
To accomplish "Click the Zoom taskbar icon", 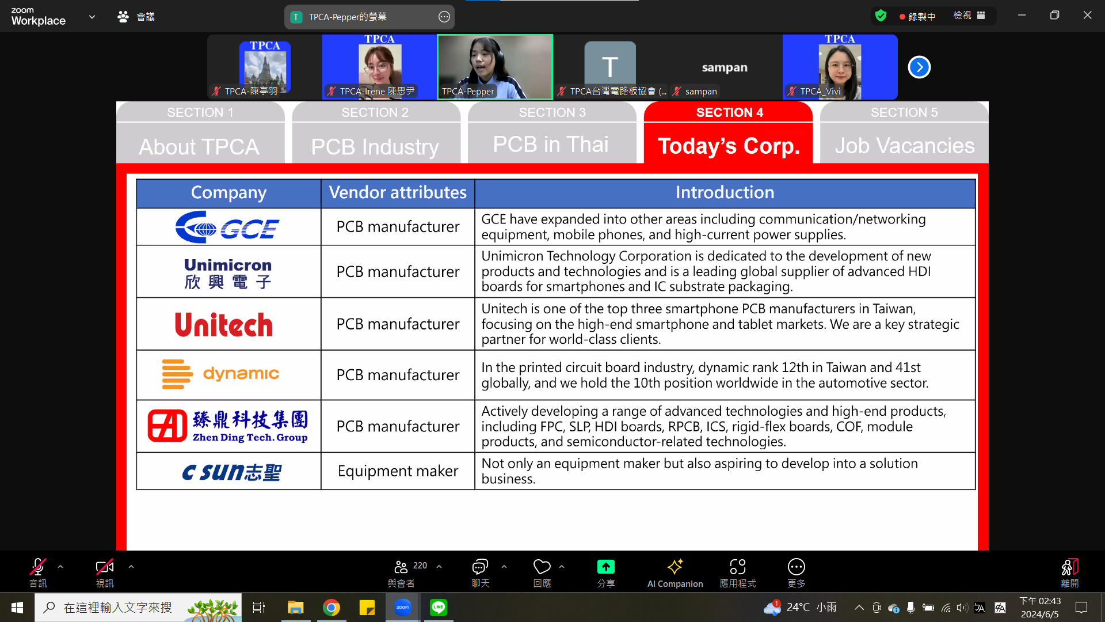I will (402, 608).
